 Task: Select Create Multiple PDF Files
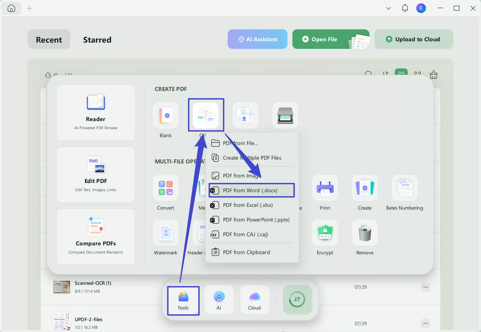[x=252, y=158]
